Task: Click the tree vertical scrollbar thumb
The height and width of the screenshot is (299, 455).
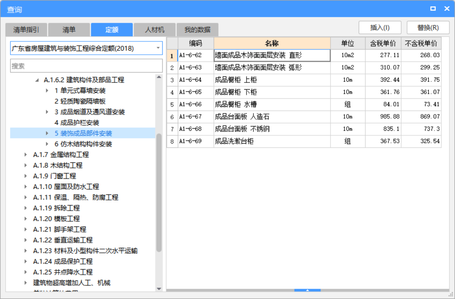Action: tap(159, 193)
